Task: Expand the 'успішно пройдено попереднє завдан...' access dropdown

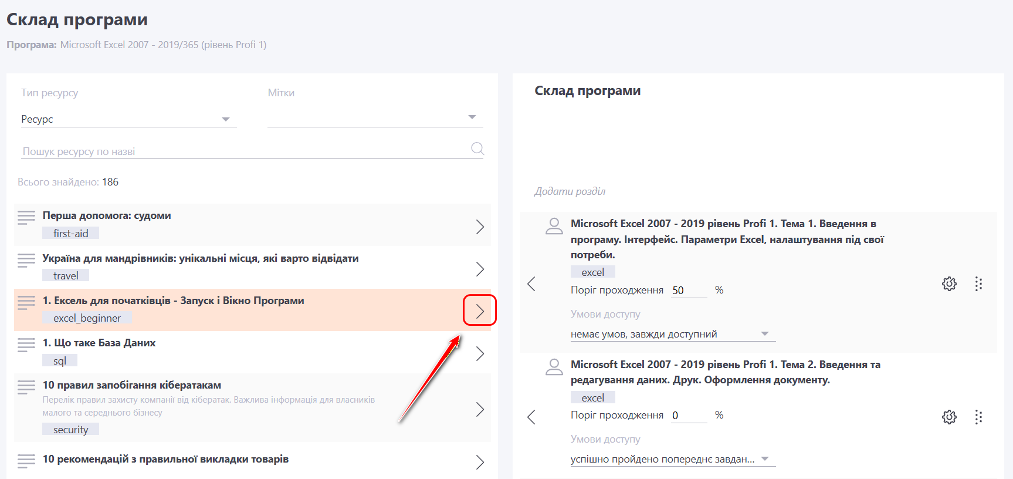Action: point(672,459)
